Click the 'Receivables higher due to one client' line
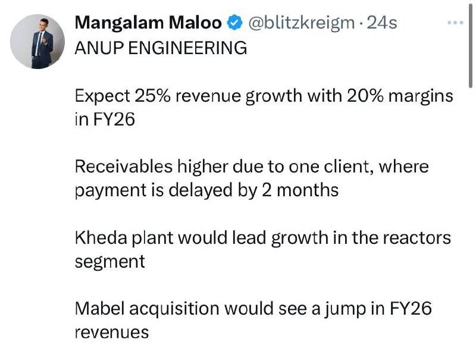Image resolution: width=476 pixels, height=364 pixels. [x=252, y=167]
